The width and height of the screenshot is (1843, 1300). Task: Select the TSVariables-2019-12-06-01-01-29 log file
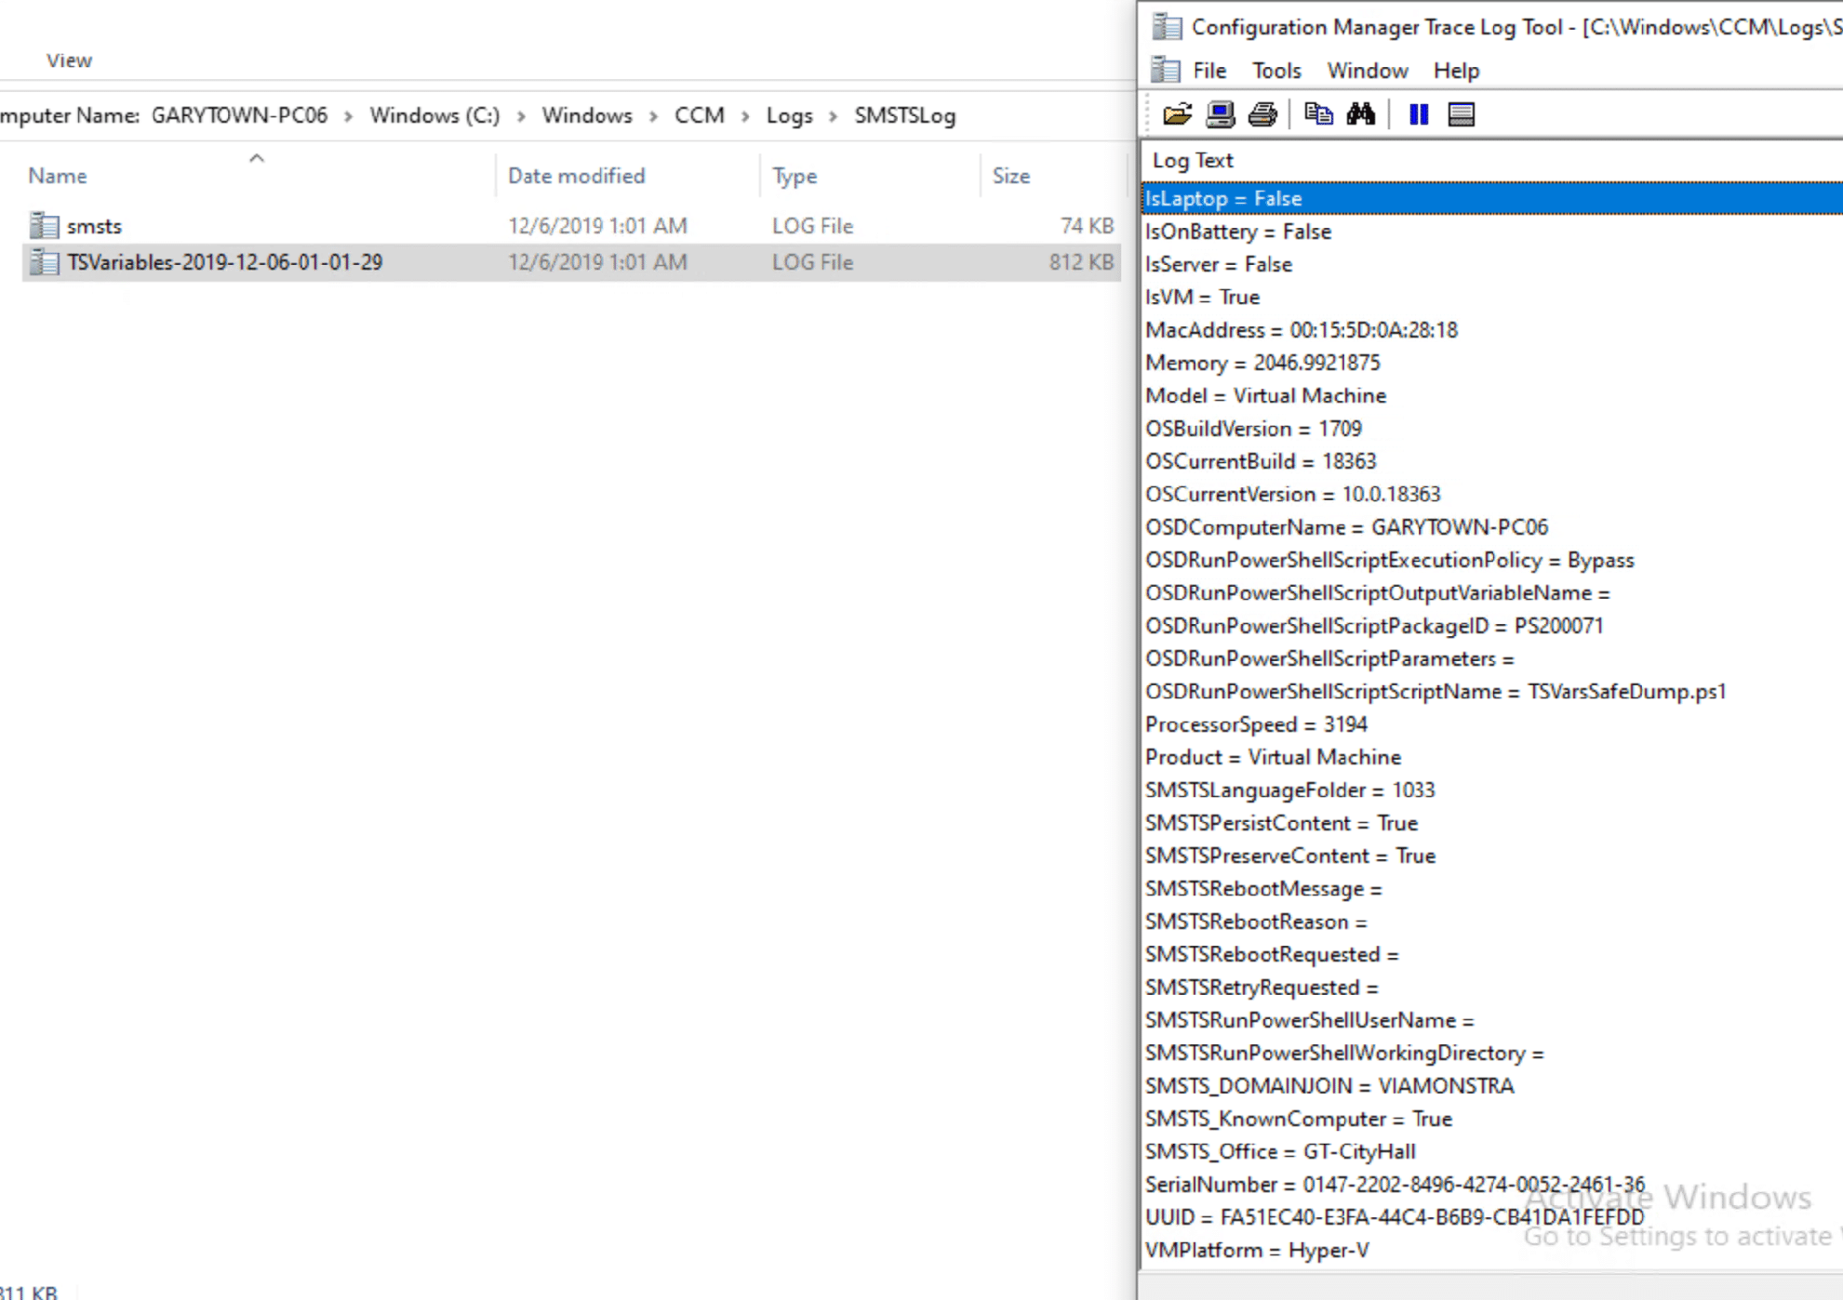click(x=224, y=262)
